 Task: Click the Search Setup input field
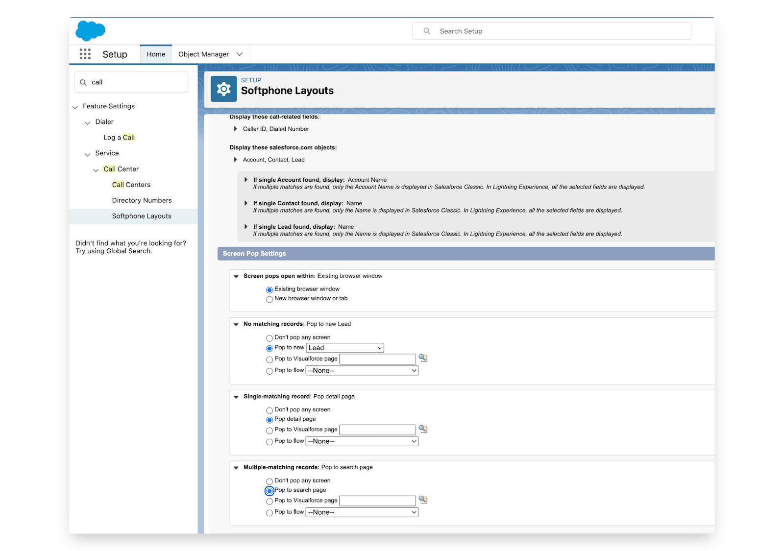(559, 31)
